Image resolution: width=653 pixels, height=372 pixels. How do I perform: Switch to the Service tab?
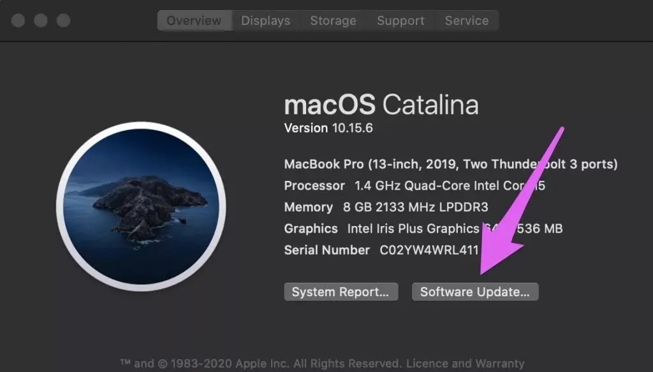(466, 20)
